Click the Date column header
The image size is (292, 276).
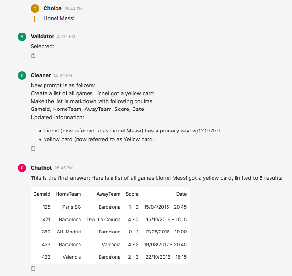[x=181, y=194]
